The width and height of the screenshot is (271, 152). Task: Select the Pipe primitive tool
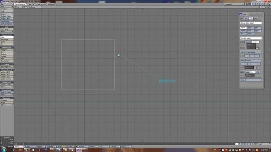click(x=7, y=59)
